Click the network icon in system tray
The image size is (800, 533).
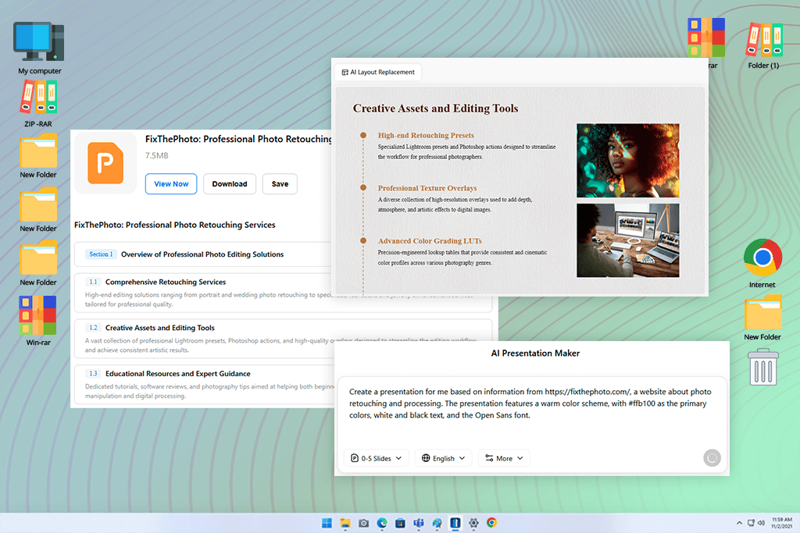751,523
